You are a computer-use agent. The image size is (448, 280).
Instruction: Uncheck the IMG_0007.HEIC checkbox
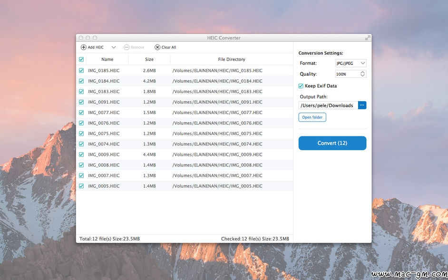pos(81,175)
